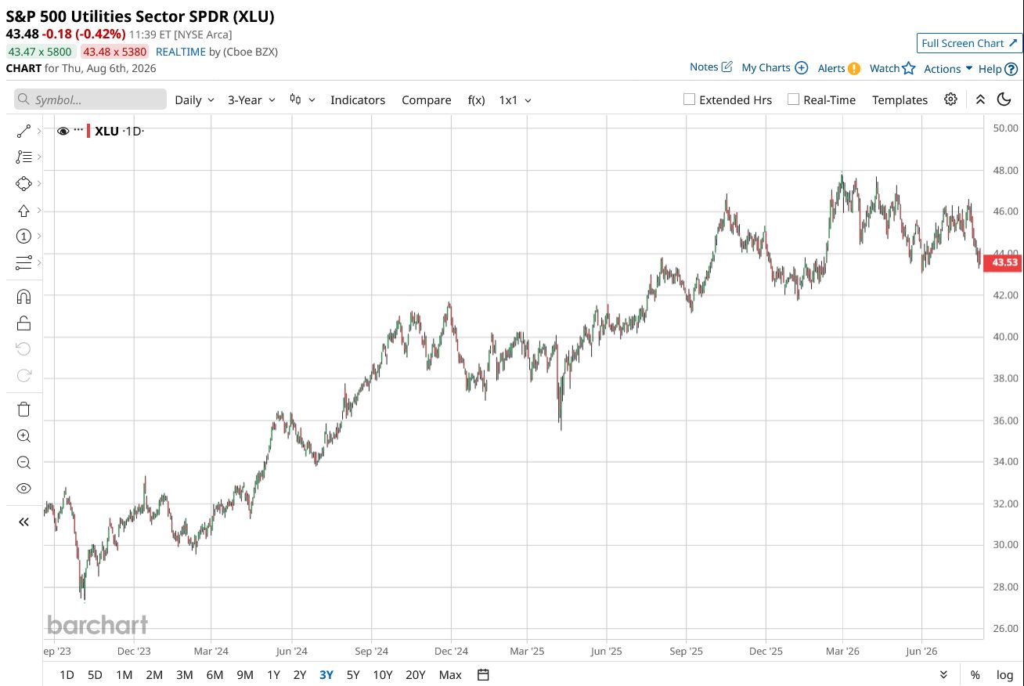Open the Fibonacci retracement tools

click(x=23, y=157)
